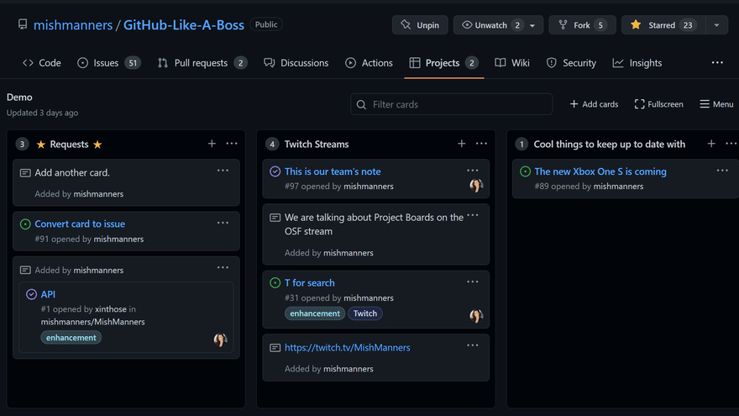Fork the repository
The image size is (739, 416).
(582, 25)
